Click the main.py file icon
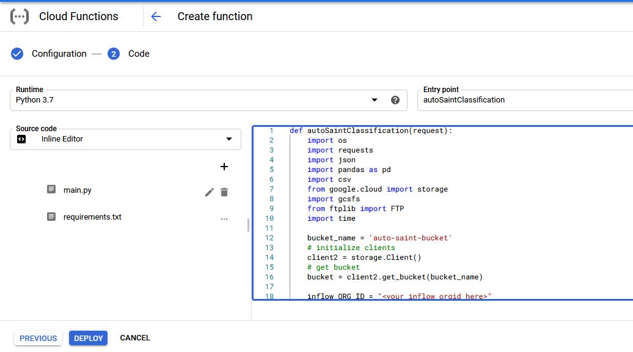Viewport: 633px width, 352px height. (51, 189)
